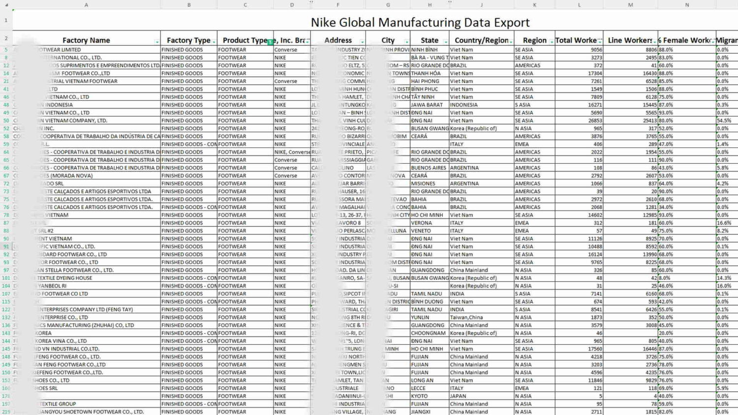The image size is (738, 415).
Task: Select column B header
Action: click(189, 5)
